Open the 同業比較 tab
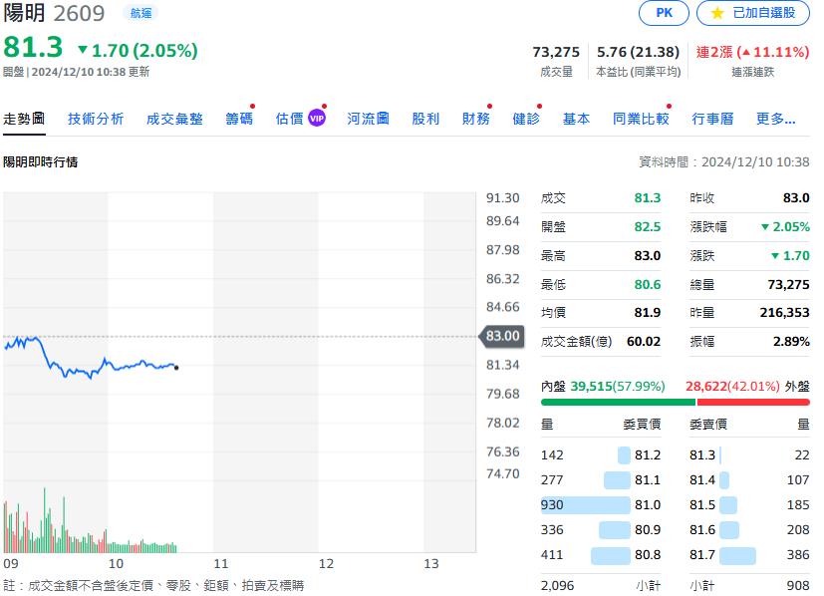 pos(641,119)
